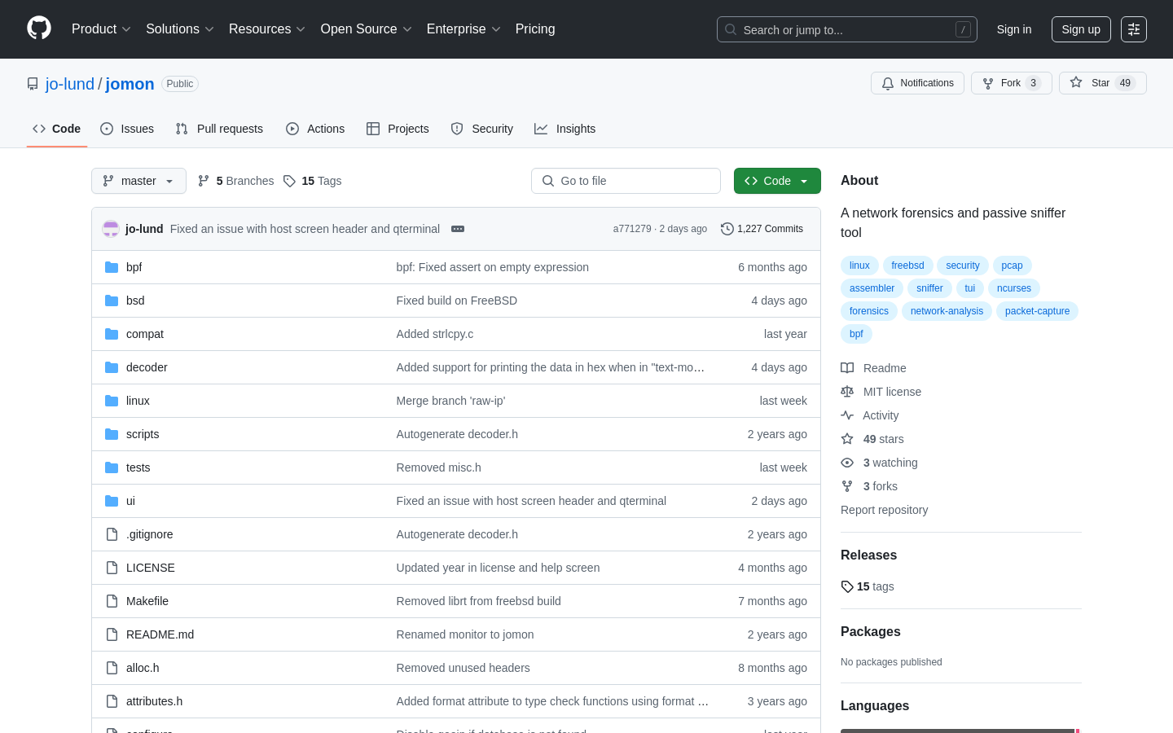The width and height of the screenshot is (1173, 733).
Task: Switch to the Security tab
Action: [x=482, y=129]
